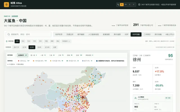Click the +17.5% GDP growth value

pos(159,72)
